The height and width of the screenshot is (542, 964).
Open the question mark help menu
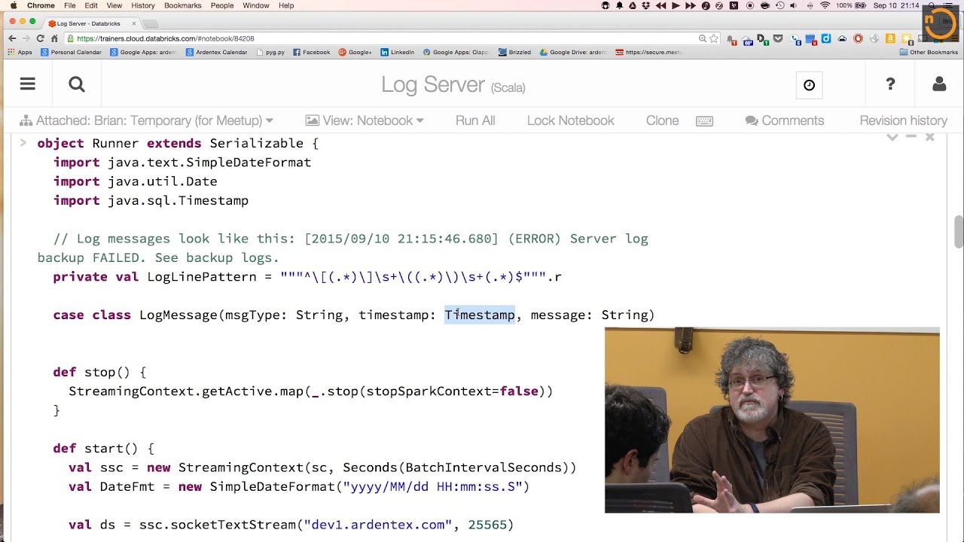point(890,84)
